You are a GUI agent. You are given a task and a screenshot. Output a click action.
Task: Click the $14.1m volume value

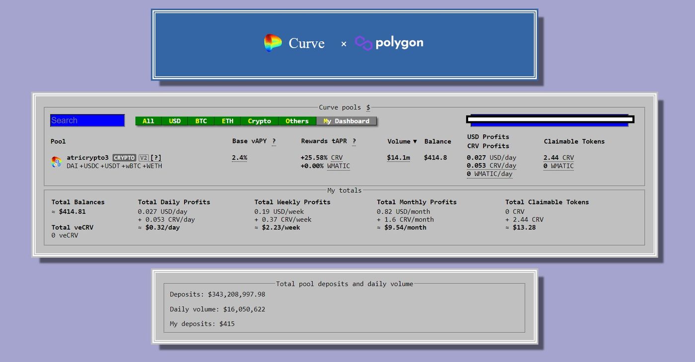click(x=399, y=158)
